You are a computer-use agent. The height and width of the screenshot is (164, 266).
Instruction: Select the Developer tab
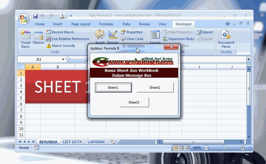point(184,24)
